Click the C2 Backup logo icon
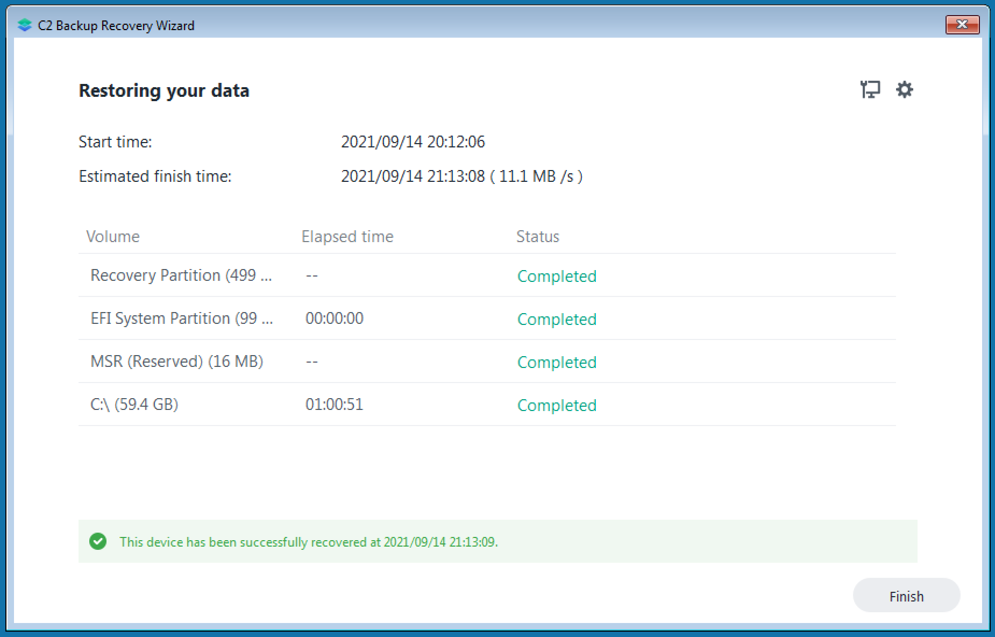This screenshot has width=995, height=637. tap(25, 25)
